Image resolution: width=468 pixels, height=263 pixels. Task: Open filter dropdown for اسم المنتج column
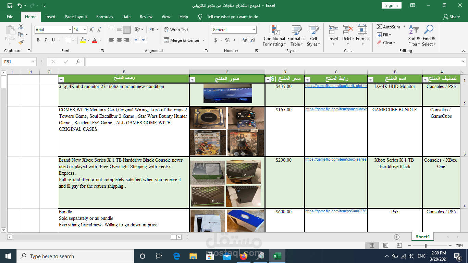(x=371, y=79)
